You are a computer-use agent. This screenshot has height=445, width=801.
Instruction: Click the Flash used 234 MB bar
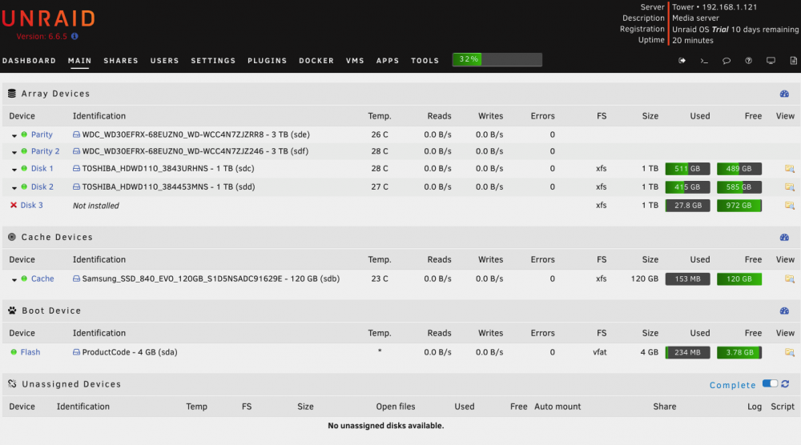click(x=687, y=353)
